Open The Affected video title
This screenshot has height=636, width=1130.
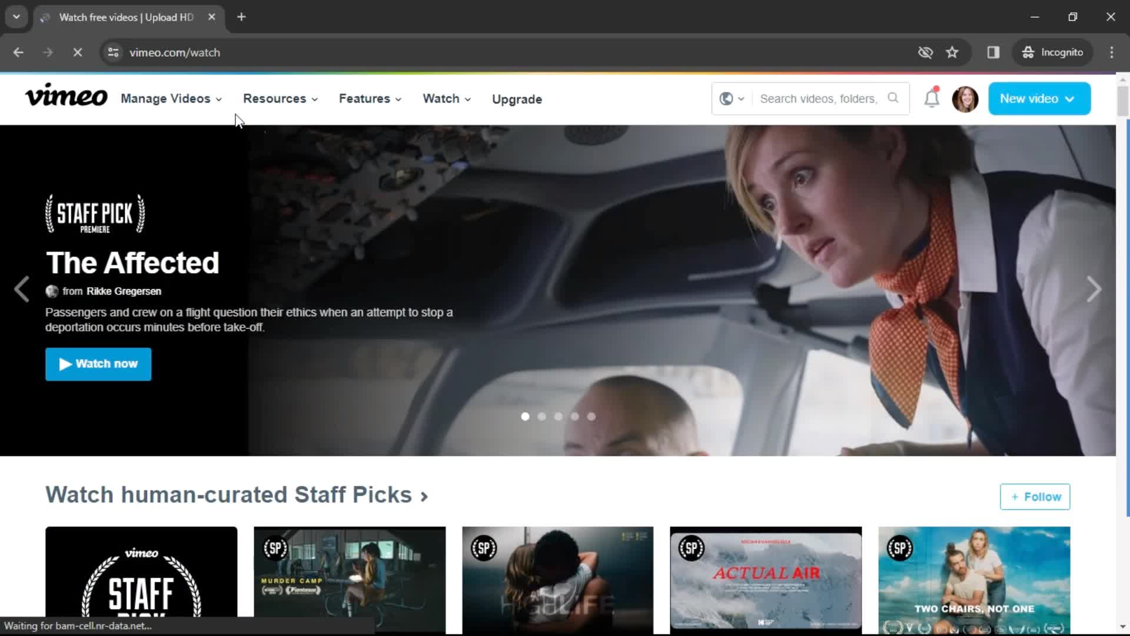(132, 263)
